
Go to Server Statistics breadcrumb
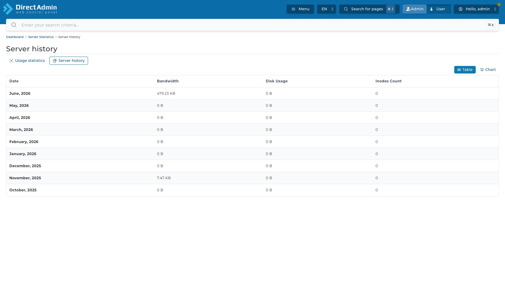click(x=41, y=37)
